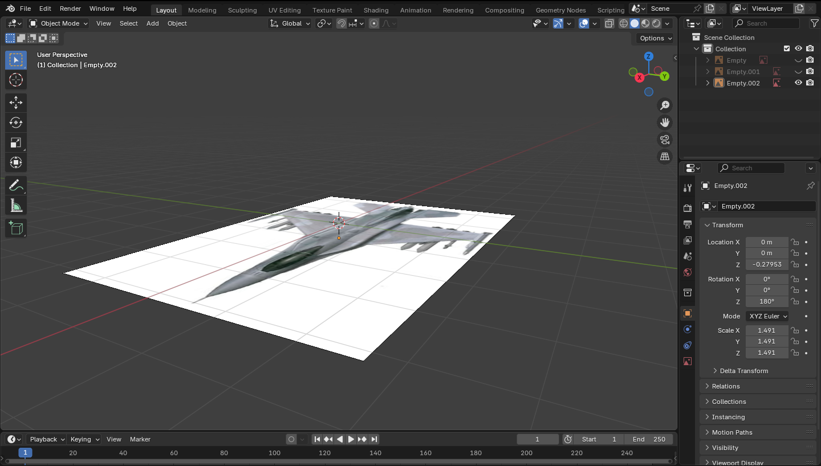Click the pan view hand icon
This screenshot has width=821, height=466.
point(665,122)
